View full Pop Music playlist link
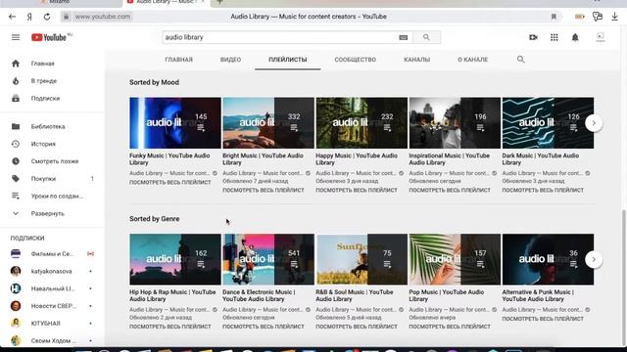 pyautogui.click(x=450, y=327)
